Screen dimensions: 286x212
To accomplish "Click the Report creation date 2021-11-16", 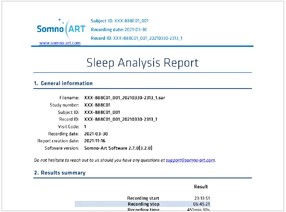I will [x=95, y=141].
